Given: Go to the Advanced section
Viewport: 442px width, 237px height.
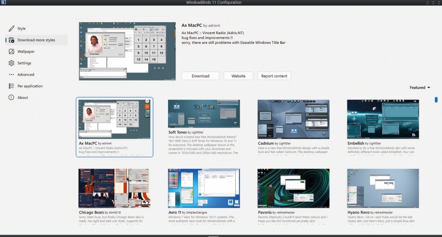Looking at the screenshot, I should tap(26, 74).
